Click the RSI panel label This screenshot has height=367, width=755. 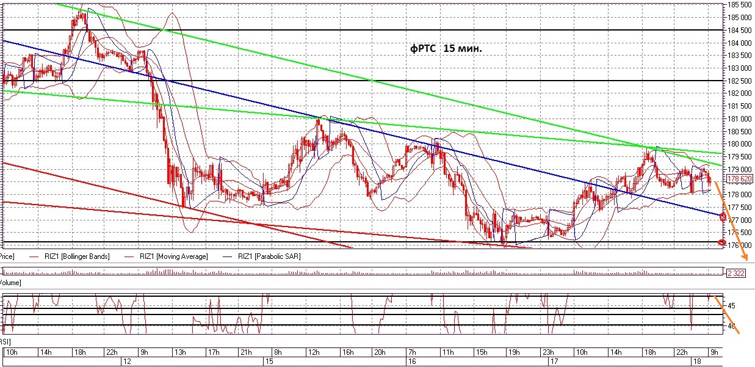5,341
